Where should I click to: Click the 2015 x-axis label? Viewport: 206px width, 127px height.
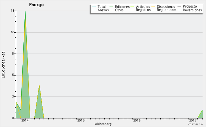[x=81, y=120]
